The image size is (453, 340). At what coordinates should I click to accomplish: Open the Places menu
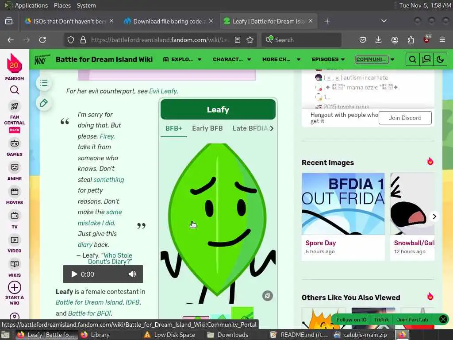coord(62,5)
